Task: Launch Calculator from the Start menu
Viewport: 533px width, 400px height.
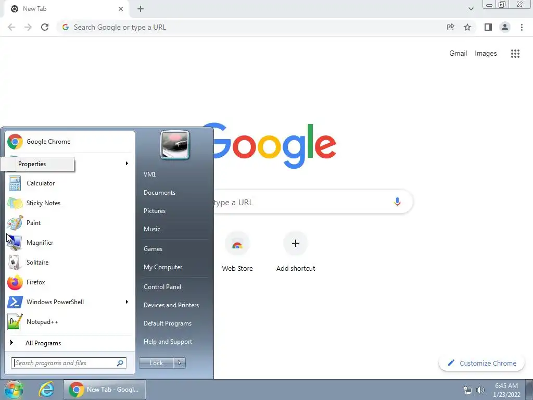Action: [x=70, y=183]
